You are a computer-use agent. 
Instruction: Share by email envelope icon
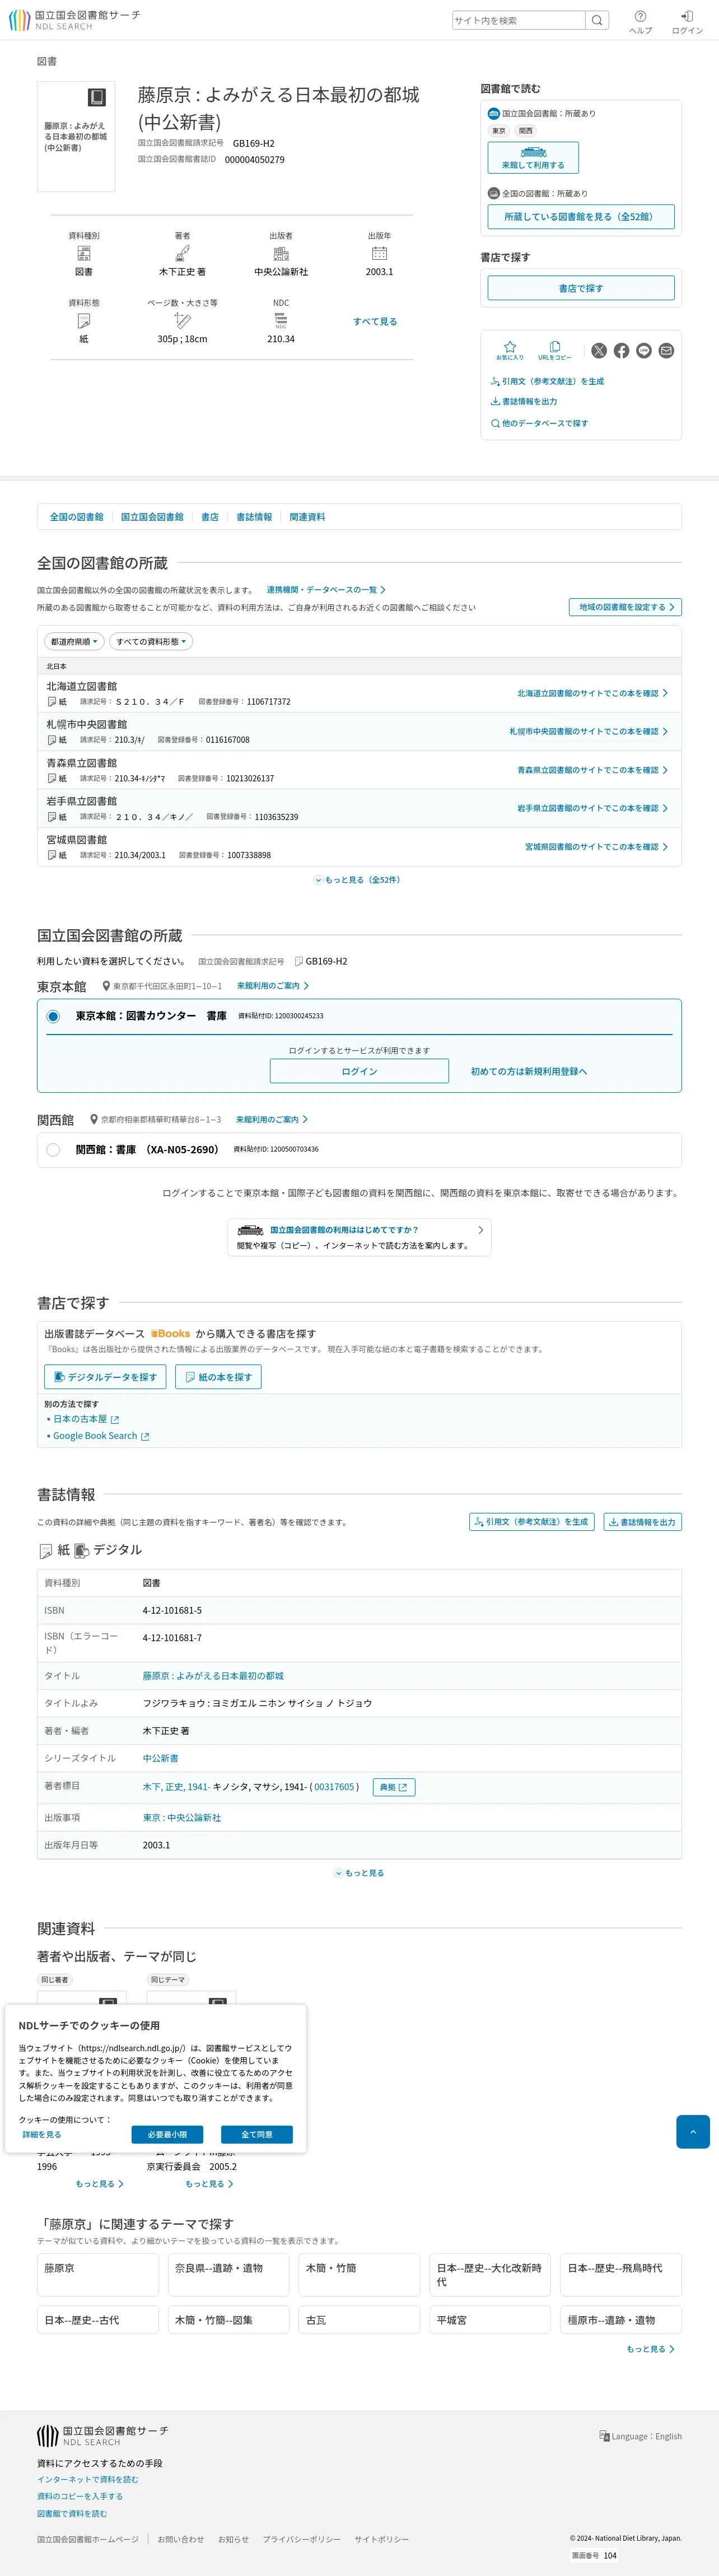[666, 351]
